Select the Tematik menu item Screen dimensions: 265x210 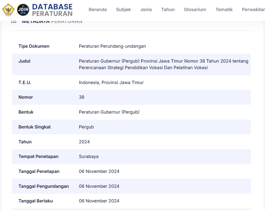[x=224, y=10]
